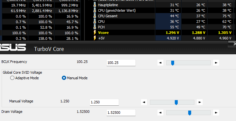236x121 pixels.
Task: Select the Hauptplatine sensor label
Action: tap(108, 5)
